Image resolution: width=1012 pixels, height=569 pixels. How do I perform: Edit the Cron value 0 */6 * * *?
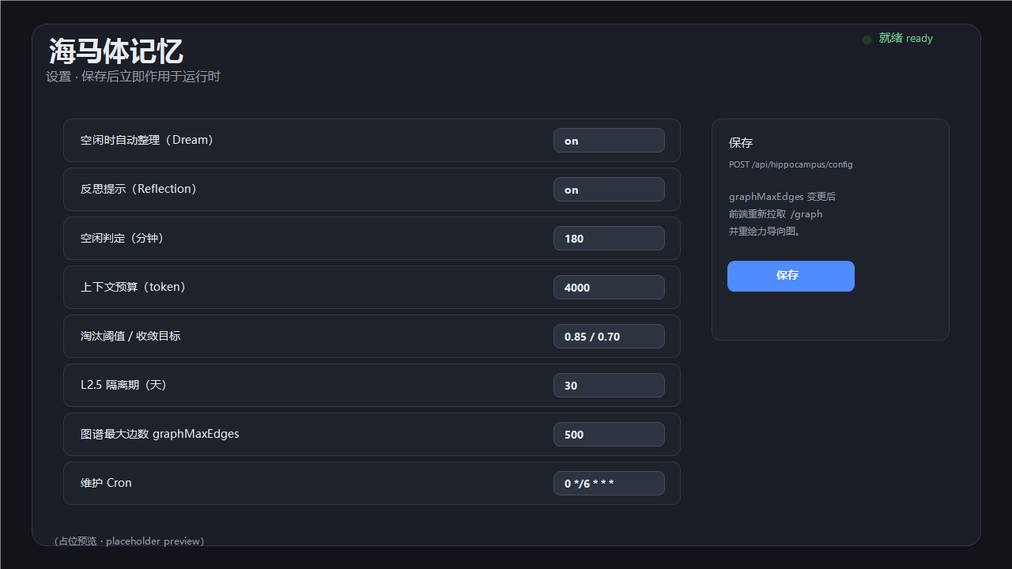(609, 484)
